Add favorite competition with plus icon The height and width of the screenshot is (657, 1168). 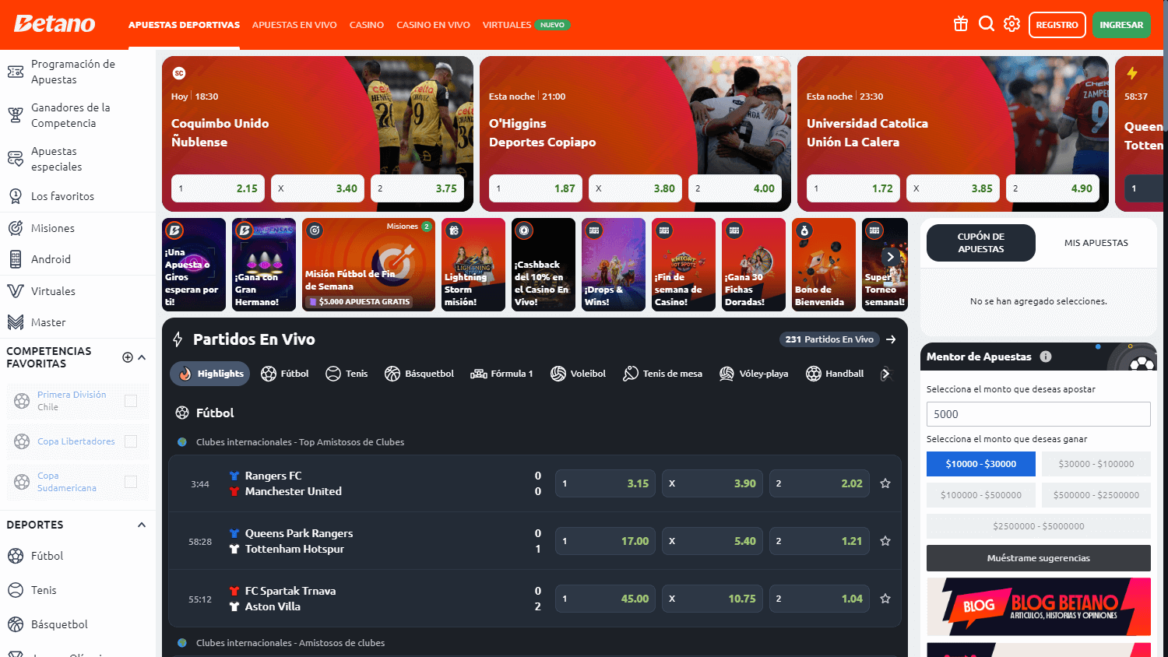click(x=128, y=357)
